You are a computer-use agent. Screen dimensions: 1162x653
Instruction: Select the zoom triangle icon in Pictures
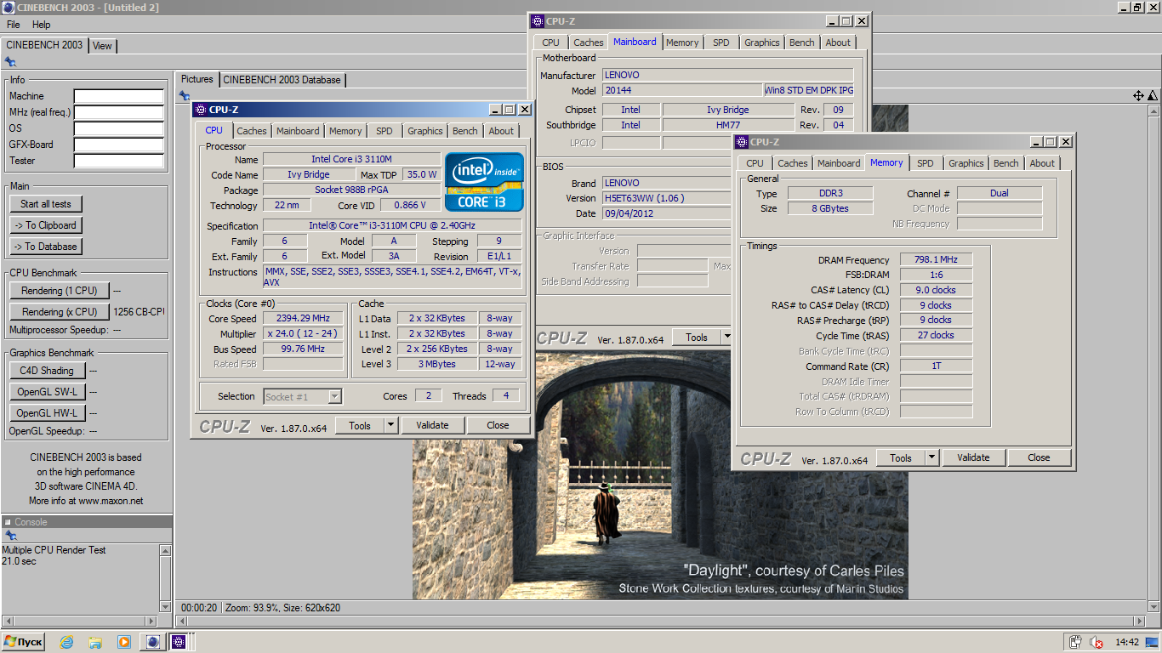click(x=1153, y=96)
